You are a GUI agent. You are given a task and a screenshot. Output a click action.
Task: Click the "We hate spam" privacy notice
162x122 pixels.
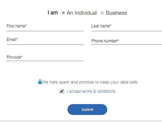tap(90, 82)
